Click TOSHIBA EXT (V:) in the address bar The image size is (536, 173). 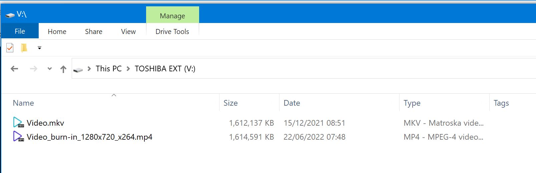tap(165, 69)
